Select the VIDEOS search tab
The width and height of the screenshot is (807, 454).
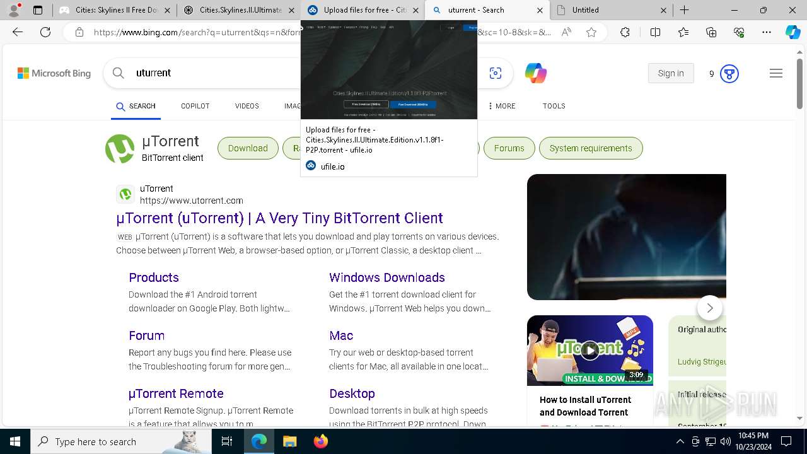[x=247, y=106]
